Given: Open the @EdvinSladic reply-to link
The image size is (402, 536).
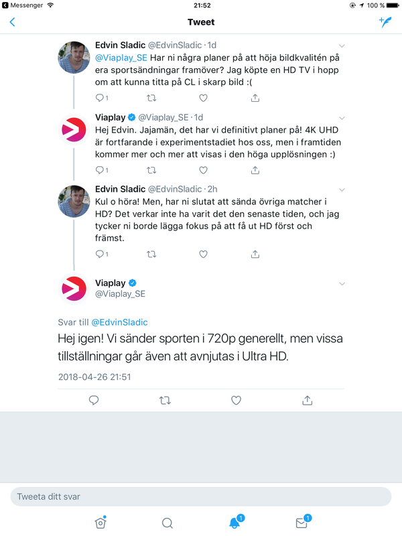Looking at the screenshot, I should pyautogui.click(x=120, y=322).
